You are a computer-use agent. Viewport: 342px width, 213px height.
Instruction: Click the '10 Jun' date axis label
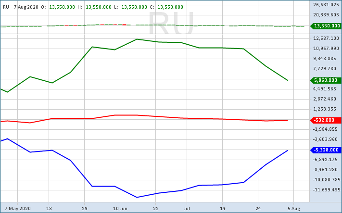pyautogui.click(x=120, y=209)
